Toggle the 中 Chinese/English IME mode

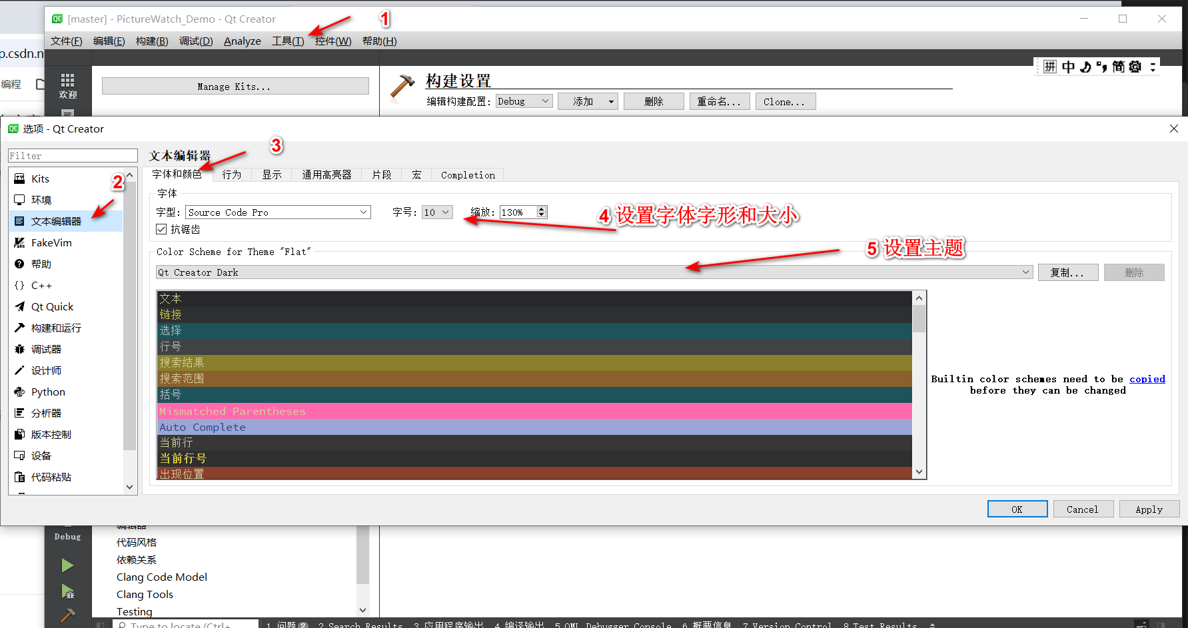coord(1068,67)
